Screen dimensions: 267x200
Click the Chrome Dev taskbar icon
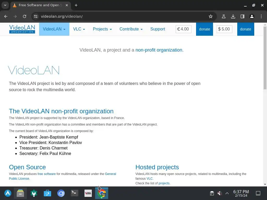coord(102,193)
